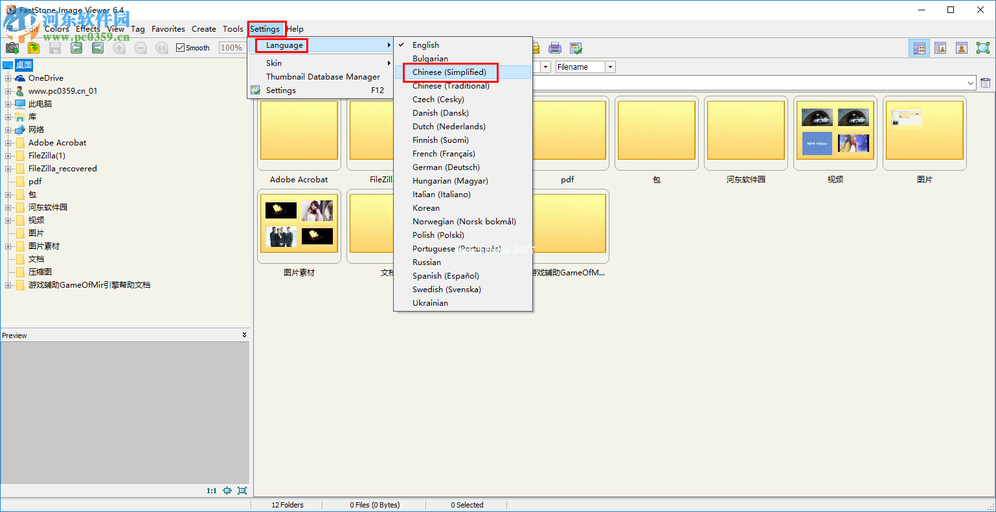
Task: Expand the 图片素材 tree node
Action: [x=8, y=246]
